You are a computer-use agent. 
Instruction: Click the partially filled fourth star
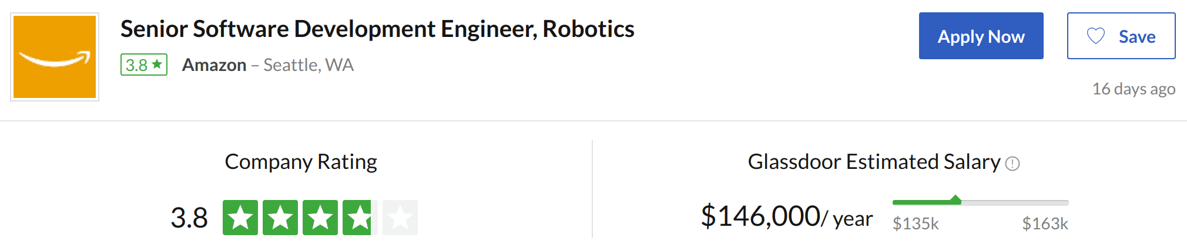click(x=360, y=218)
